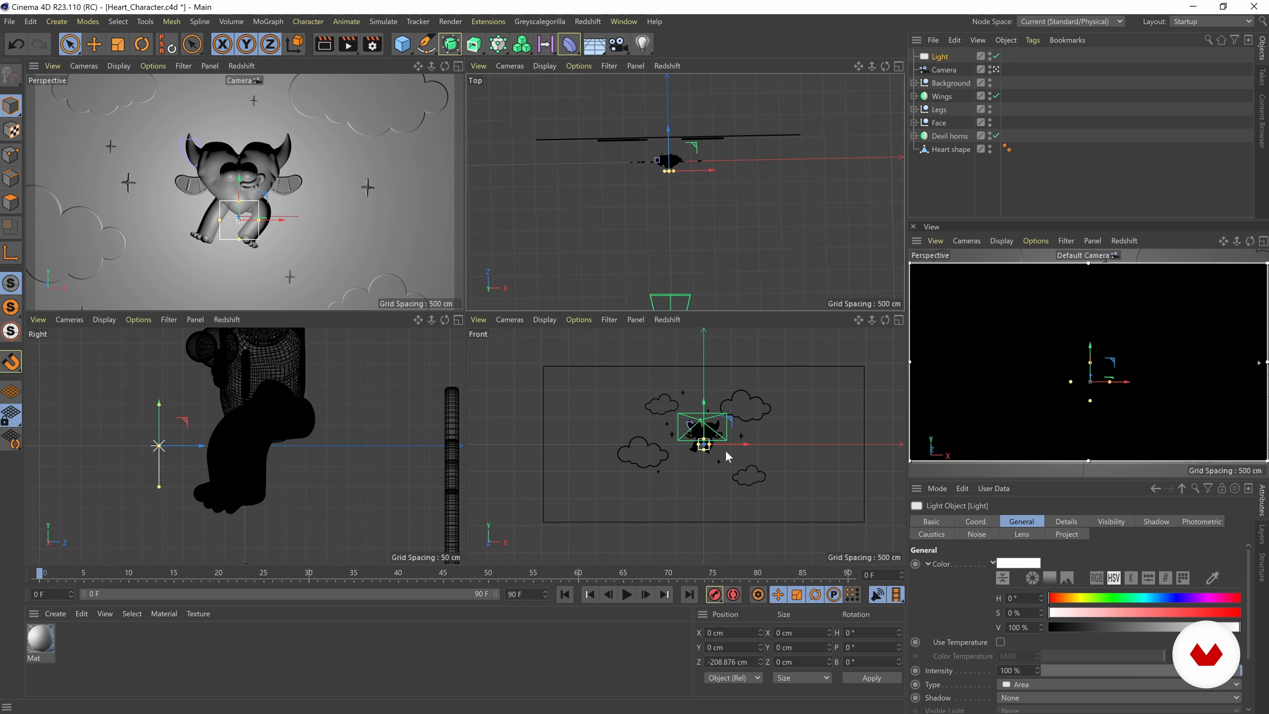Image resolution: width=1269 pixels, height=714 pixels.
Task: Select the Live Selection tool
Action: (69, 44)
